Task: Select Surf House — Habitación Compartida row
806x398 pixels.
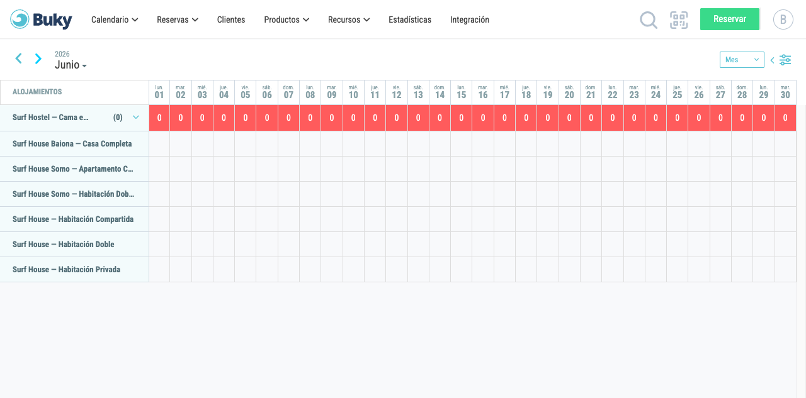Action: coord(74,219)
